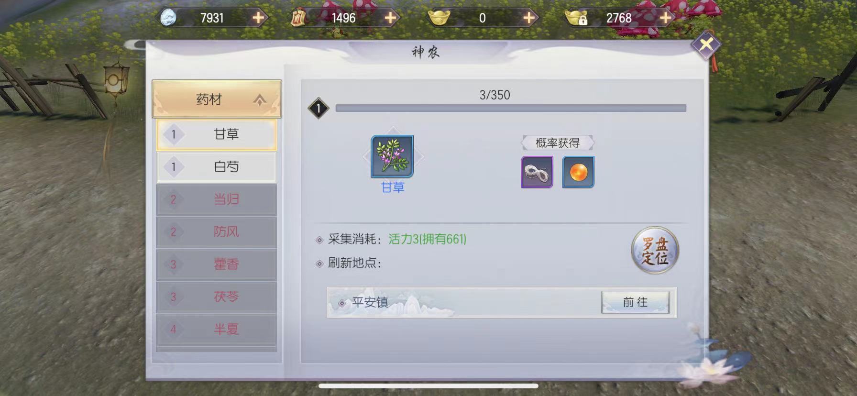Select locked herb 藿香

coord(217,264)
